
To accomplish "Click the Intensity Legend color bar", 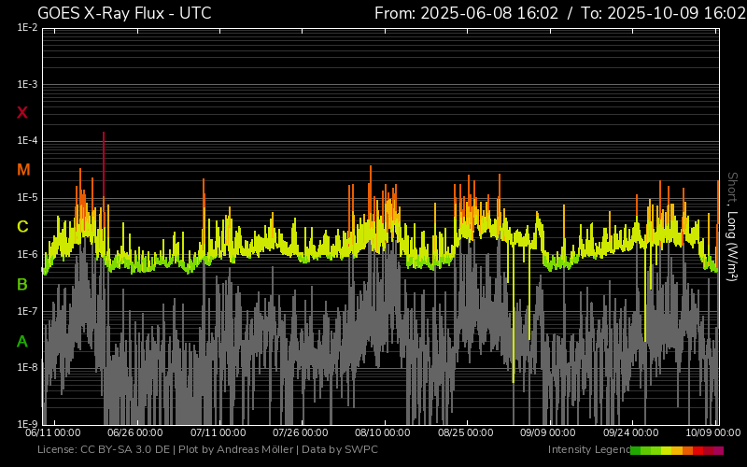I will 676,450.
